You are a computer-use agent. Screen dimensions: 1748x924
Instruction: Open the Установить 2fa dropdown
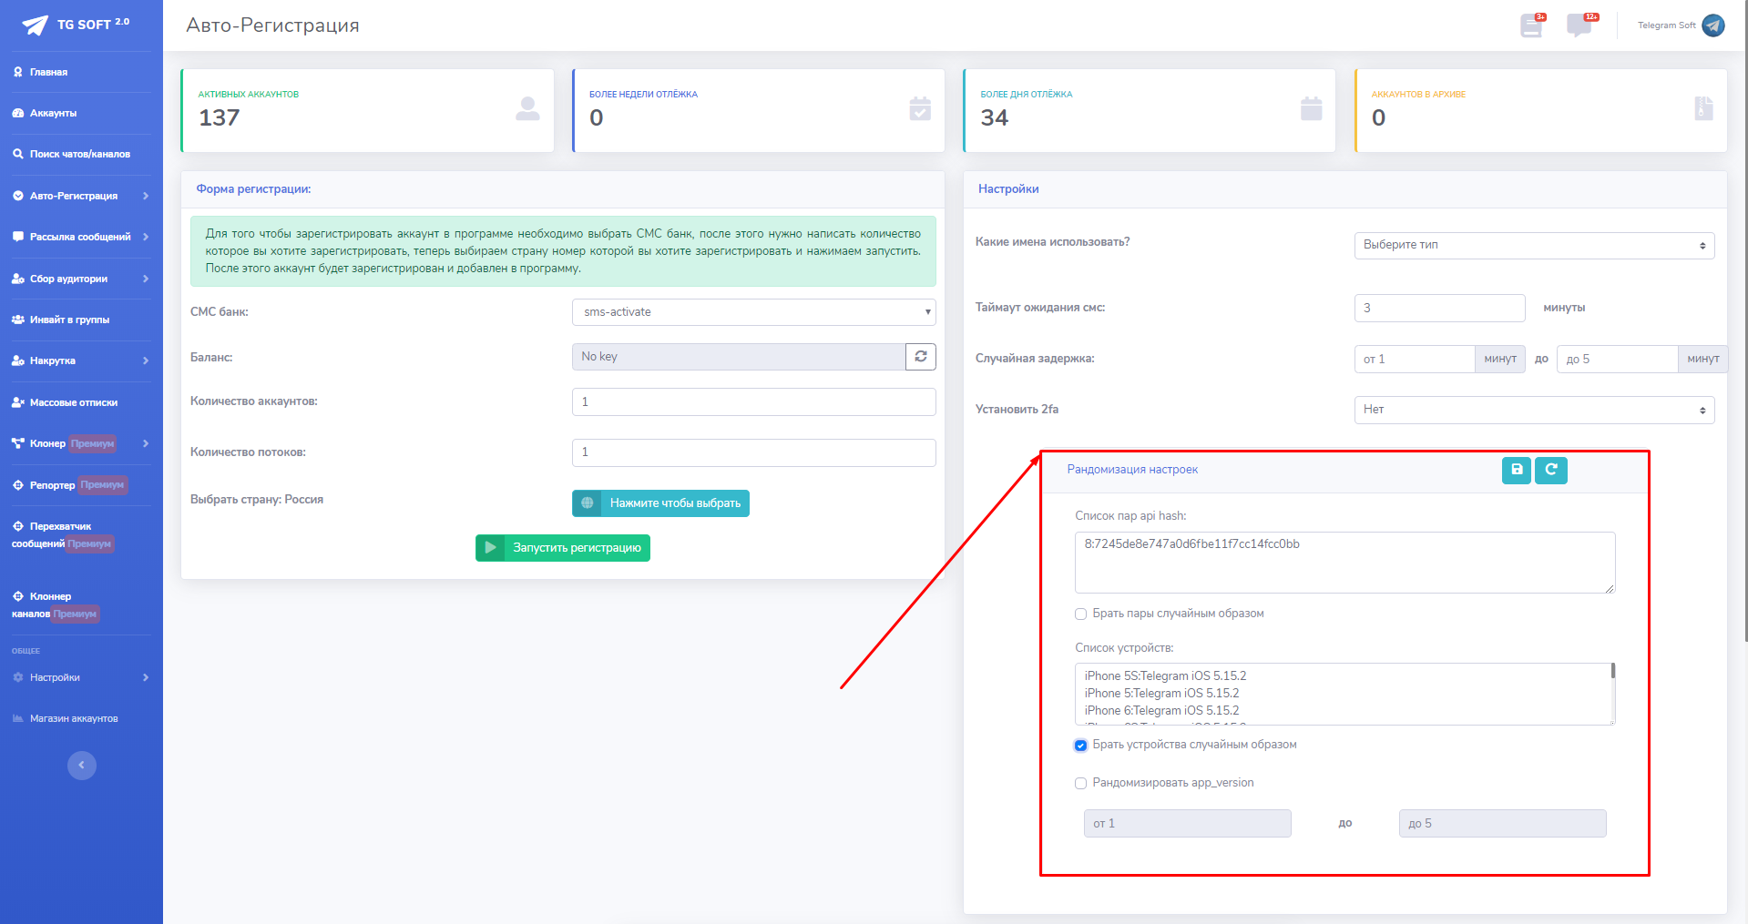coord(1533,410)
